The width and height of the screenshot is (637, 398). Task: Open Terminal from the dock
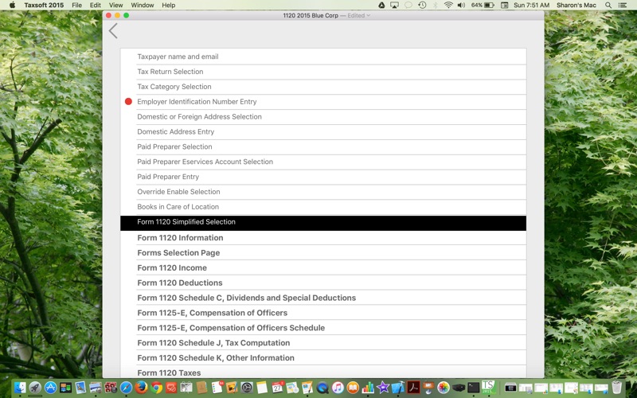(x=474, y=387)
